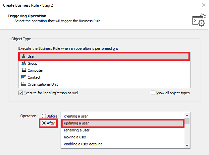
Task: Select the Before operation radio button
Action: pos(44,116)
